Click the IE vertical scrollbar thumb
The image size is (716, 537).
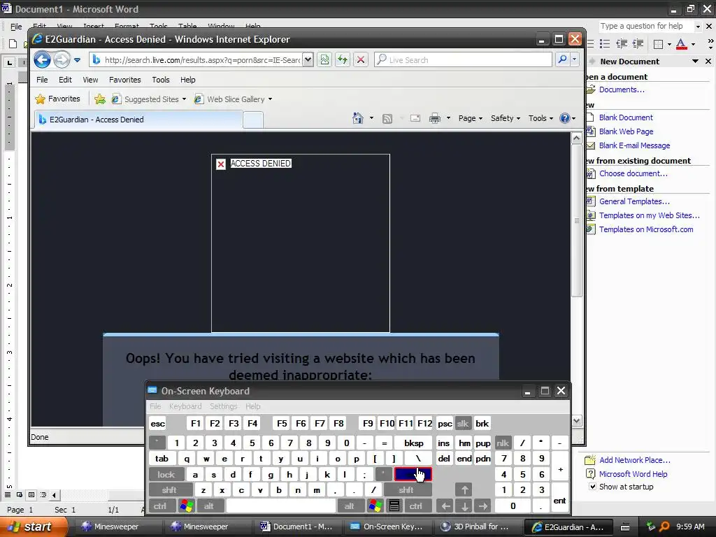tap(577, 220)
